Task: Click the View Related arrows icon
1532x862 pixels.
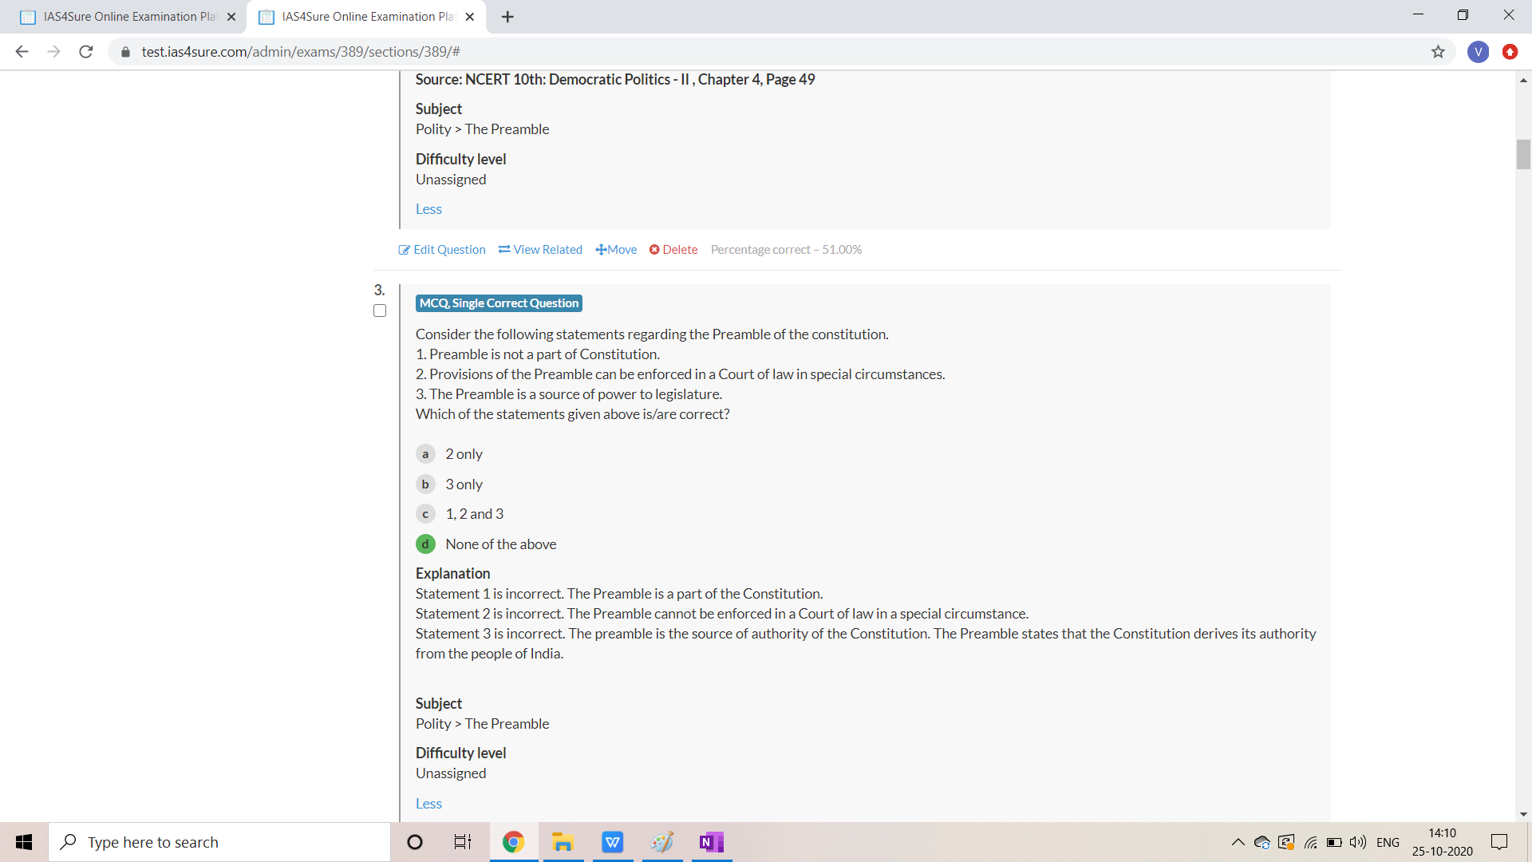Action: click(x=504, y=250)
